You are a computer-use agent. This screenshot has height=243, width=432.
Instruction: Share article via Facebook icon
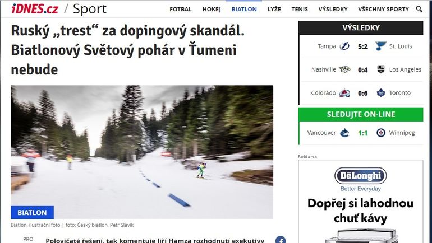point(281,240)
